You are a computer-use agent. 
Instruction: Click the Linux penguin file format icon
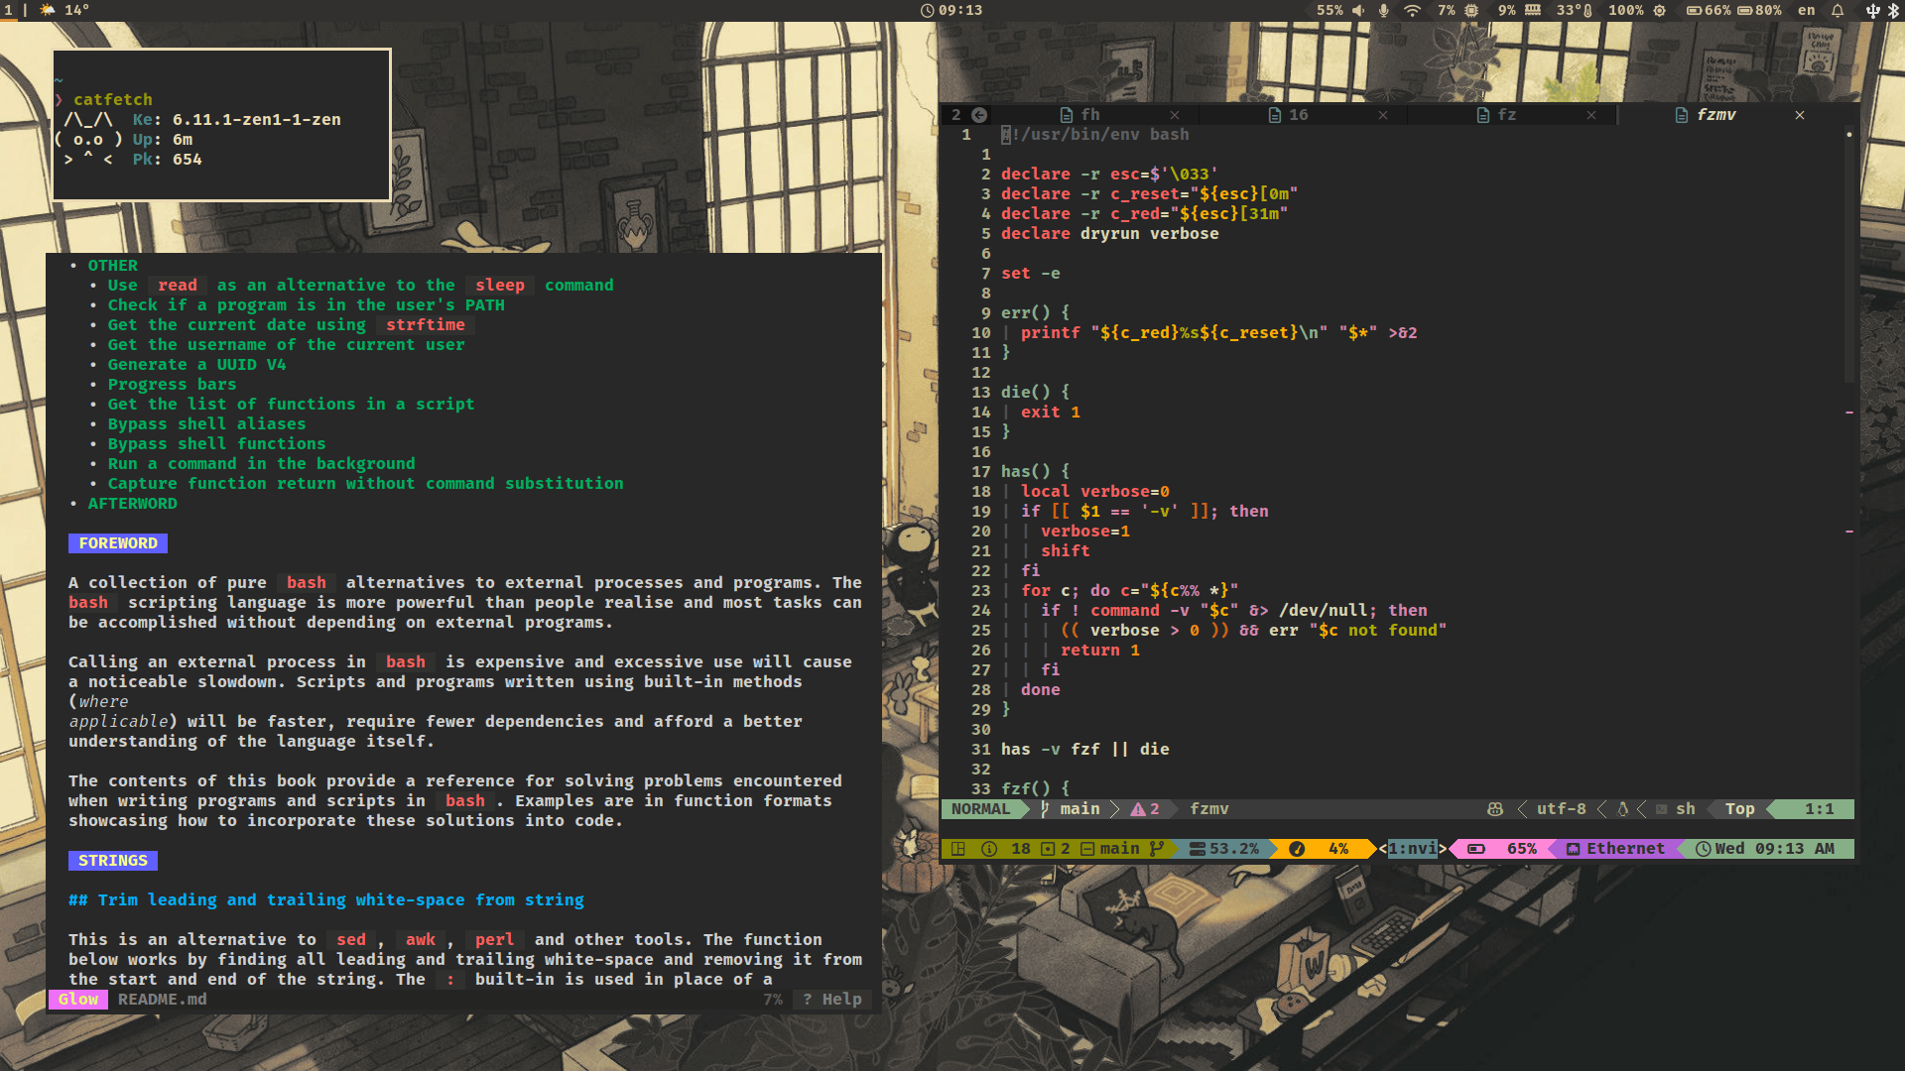click(x=1623, y=809)
